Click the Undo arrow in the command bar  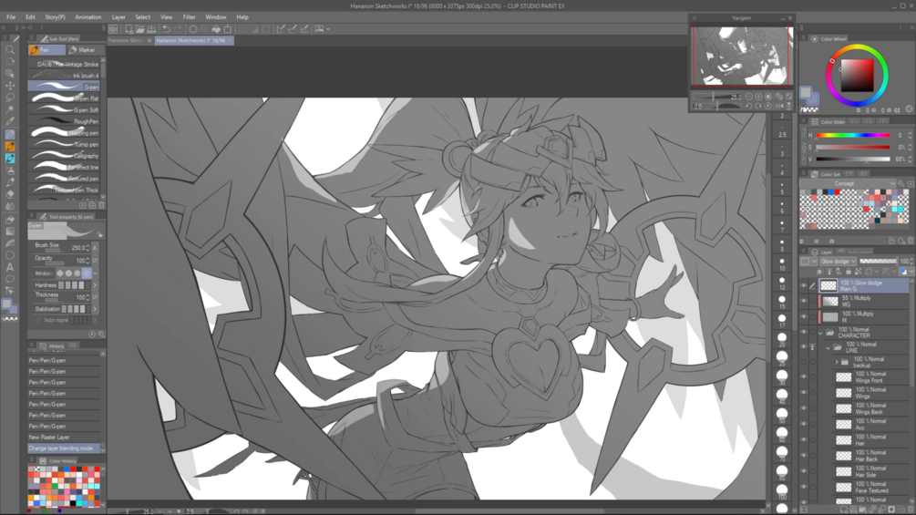coord(167,28)
